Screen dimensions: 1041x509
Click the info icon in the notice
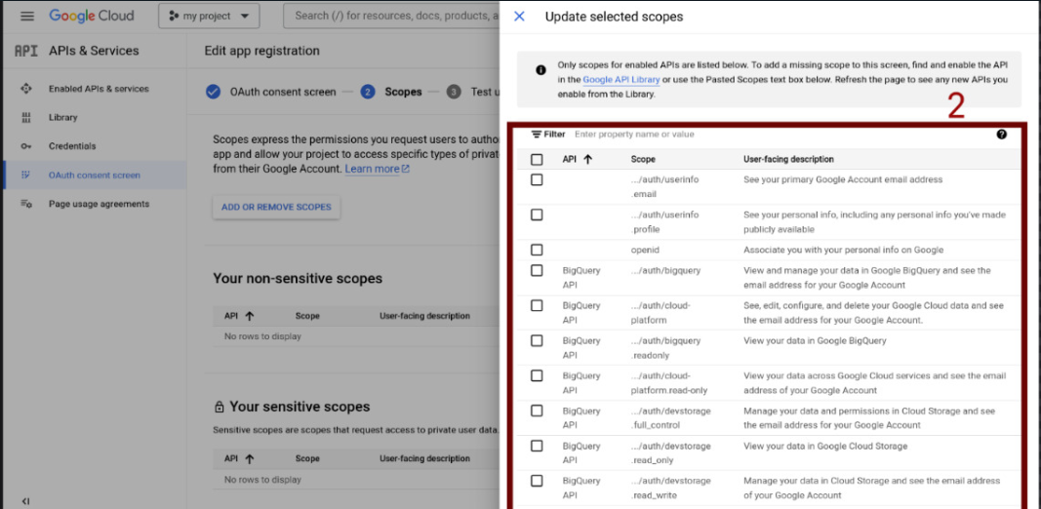(x=541, y=69)
